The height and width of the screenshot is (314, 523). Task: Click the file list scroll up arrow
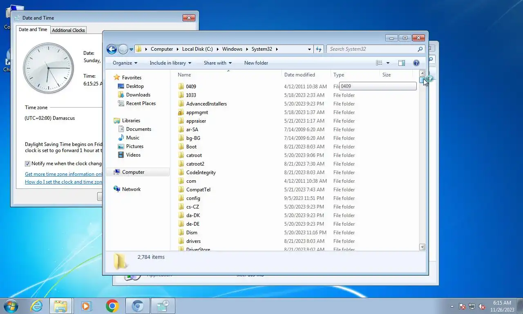point(422,74)
